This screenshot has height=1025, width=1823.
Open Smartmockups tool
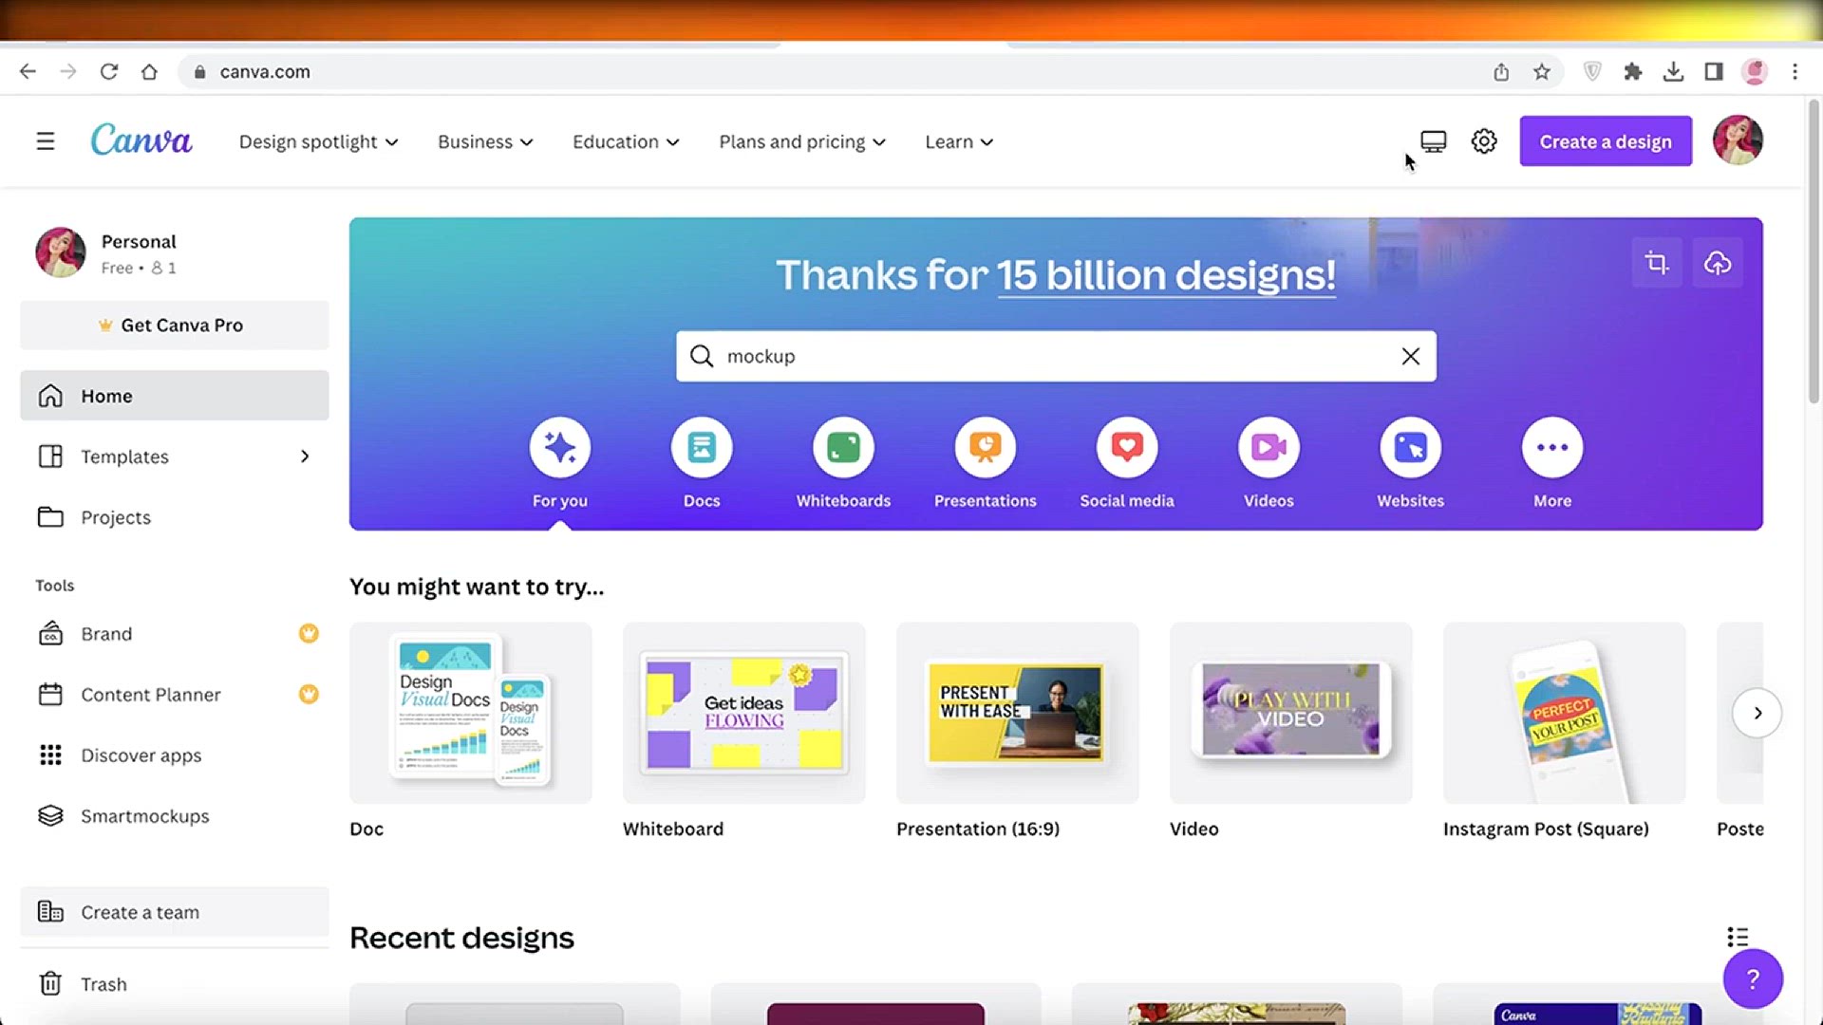coord(175,816)
